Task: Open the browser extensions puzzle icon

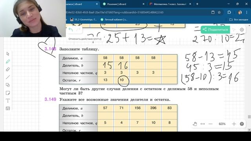Action: tap(229, 12)
